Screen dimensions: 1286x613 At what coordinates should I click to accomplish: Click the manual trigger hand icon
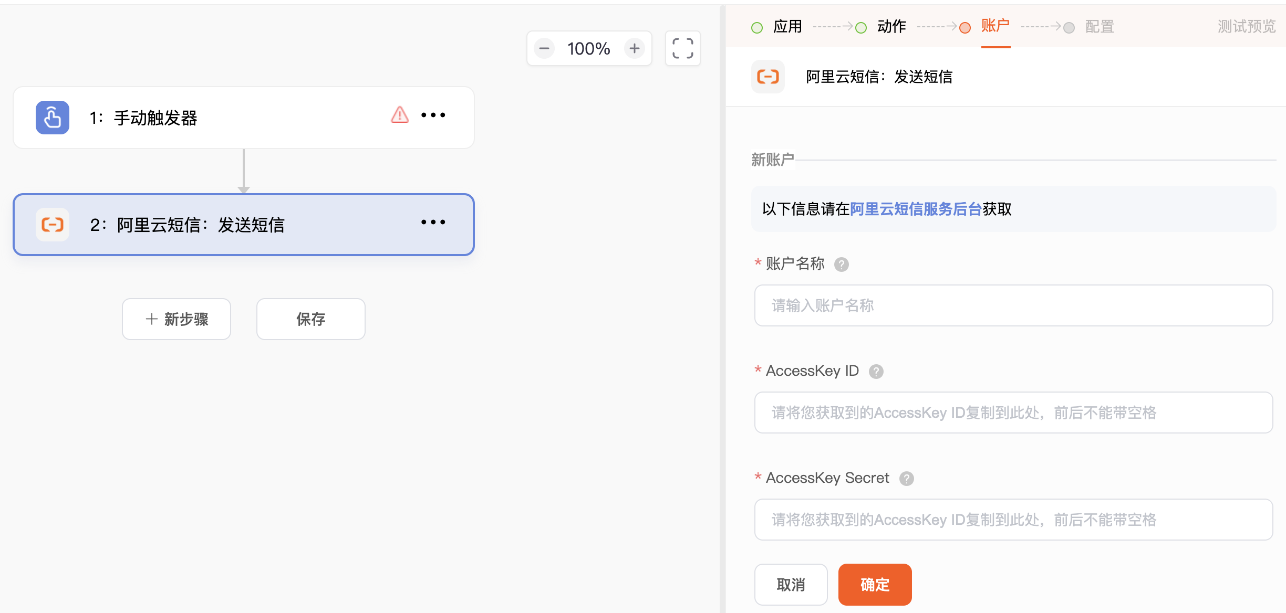tap(53, 118)
